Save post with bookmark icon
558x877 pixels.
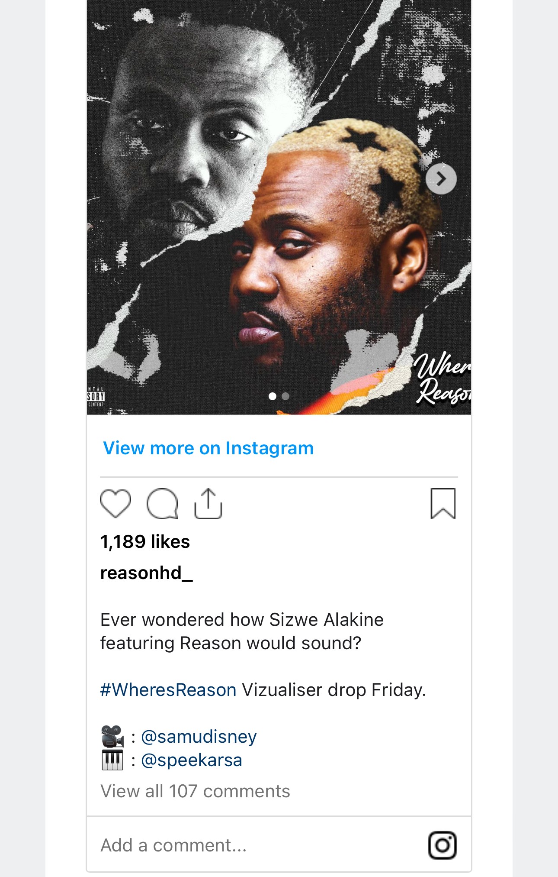(x=443, y=503)
